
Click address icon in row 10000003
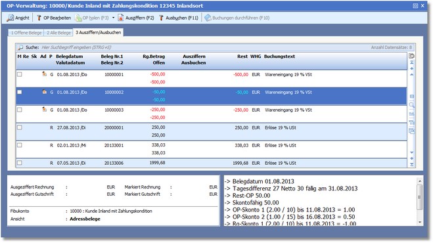44,109
